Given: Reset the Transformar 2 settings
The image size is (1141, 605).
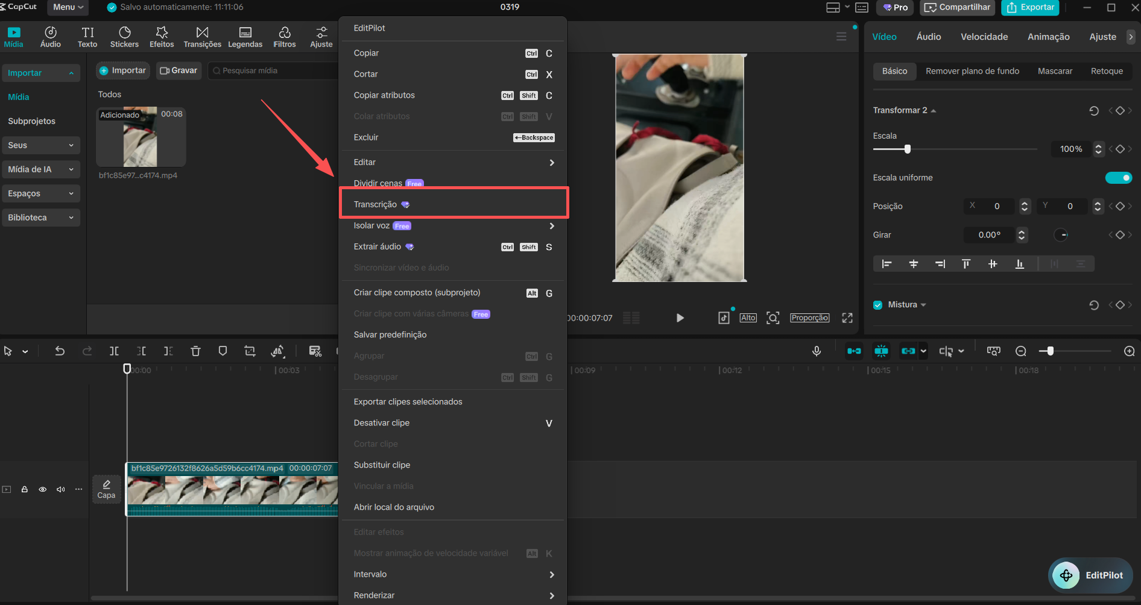Looking at the screenshot, I should [x=1094, y=110].
